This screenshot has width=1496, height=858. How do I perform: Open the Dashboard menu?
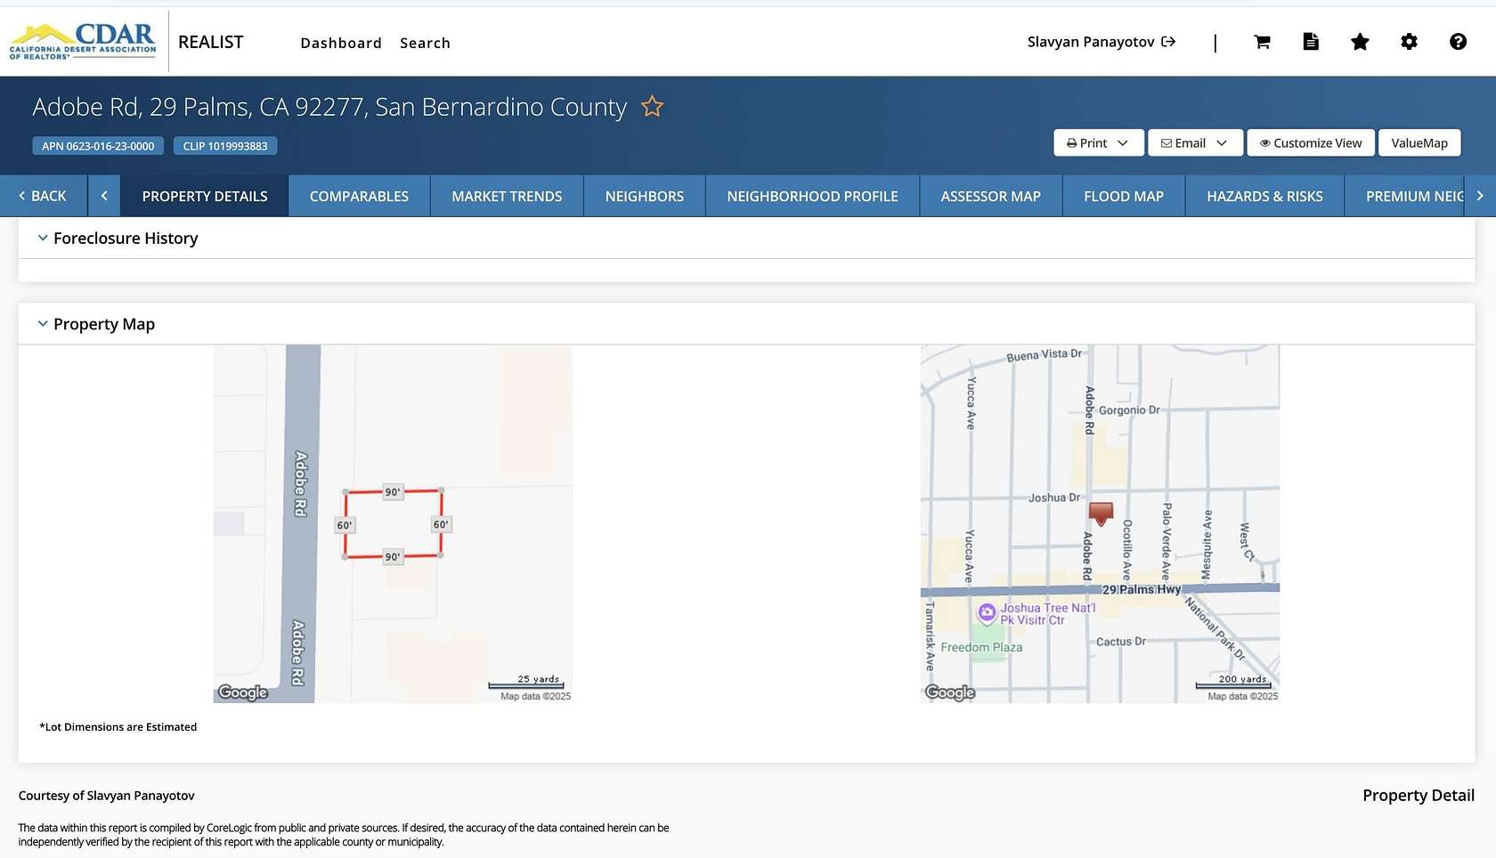(341, 42)
